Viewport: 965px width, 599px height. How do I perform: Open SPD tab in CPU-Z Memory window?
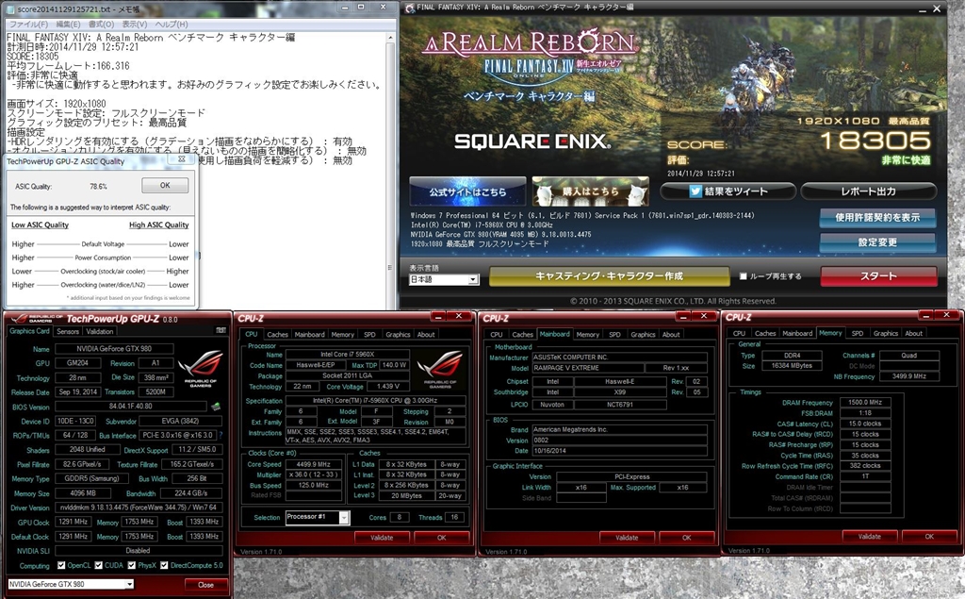(x=858, y=333)
